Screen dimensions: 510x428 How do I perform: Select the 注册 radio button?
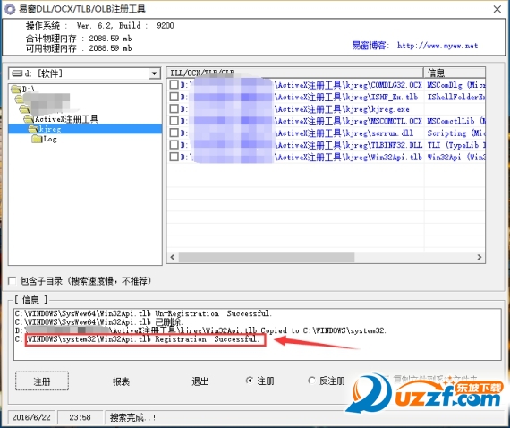pos(250,381)
